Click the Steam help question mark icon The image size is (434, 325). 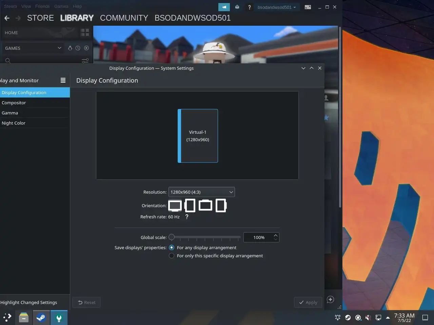click(249, 7)
